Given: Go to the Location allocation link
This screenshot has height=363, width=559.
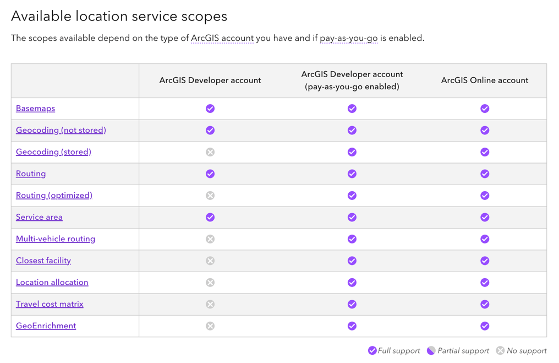Looking at the screenshot, I should tap(52, 283).
